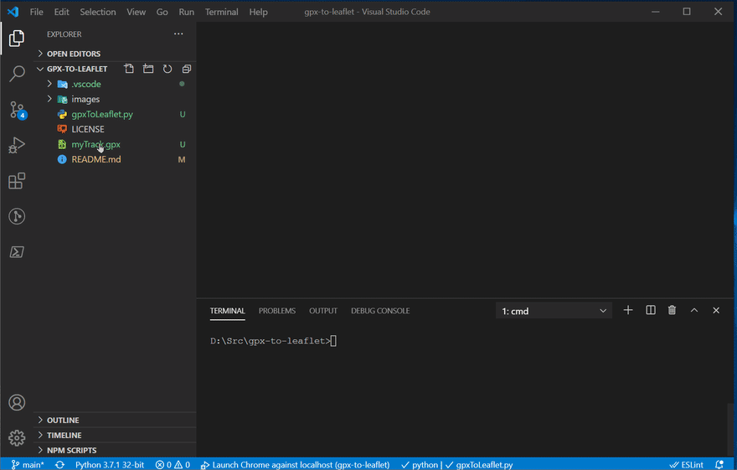Expand the Outline section
Image resolution: width=737 pixels, height=470 pixels.
coord(115,420)
